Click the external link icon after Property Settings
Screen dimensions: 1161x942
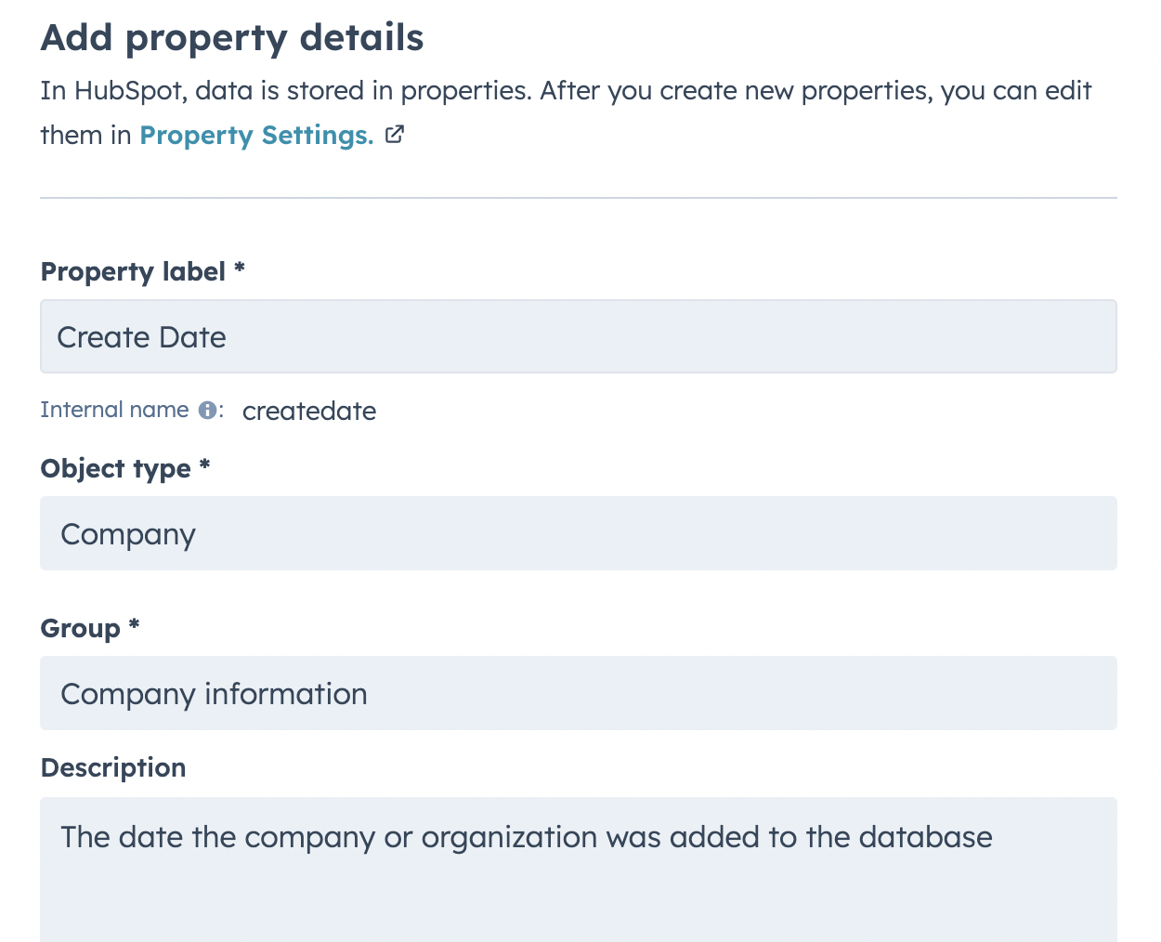pos(395,135)
